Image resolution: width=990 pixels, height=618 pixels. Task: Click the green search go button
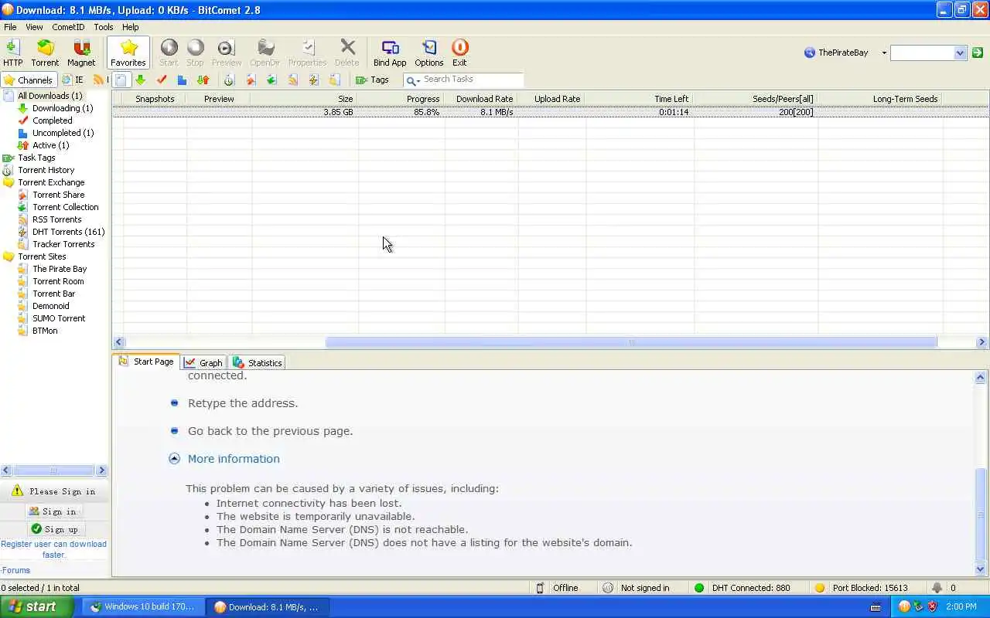tap(978, 53)
